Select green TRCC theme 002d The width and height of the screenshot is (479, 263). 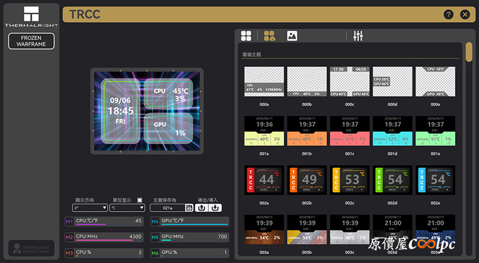click(x=393, y=180)
